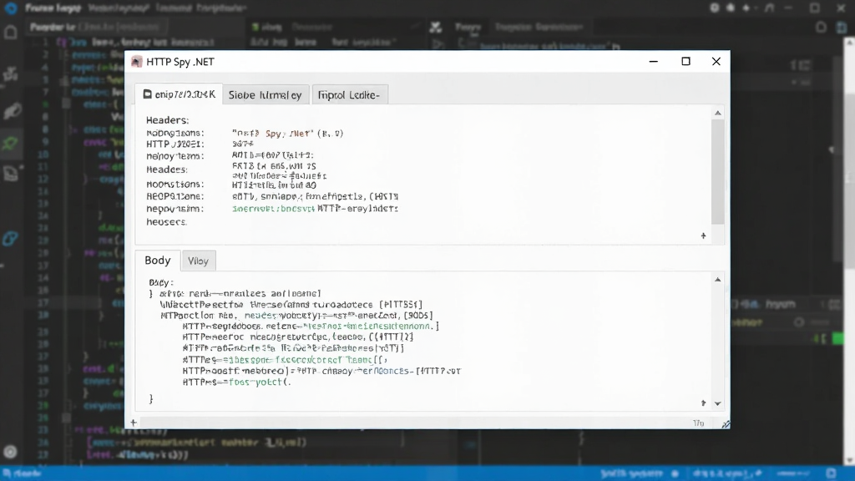Close the HTTP Spy .NET window
The height and width of the screenshot is (481, 855).
[x=716, y=62]
